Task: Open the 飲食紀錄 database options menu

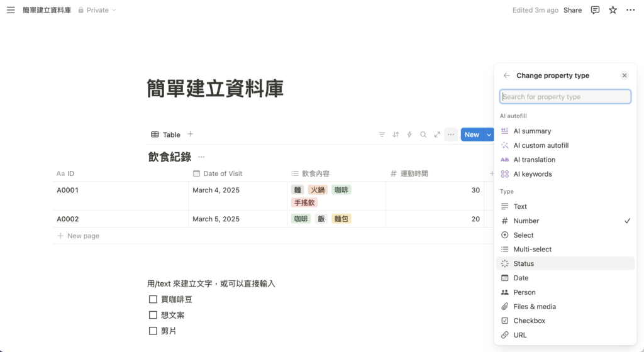Action: tap(201, 157)
